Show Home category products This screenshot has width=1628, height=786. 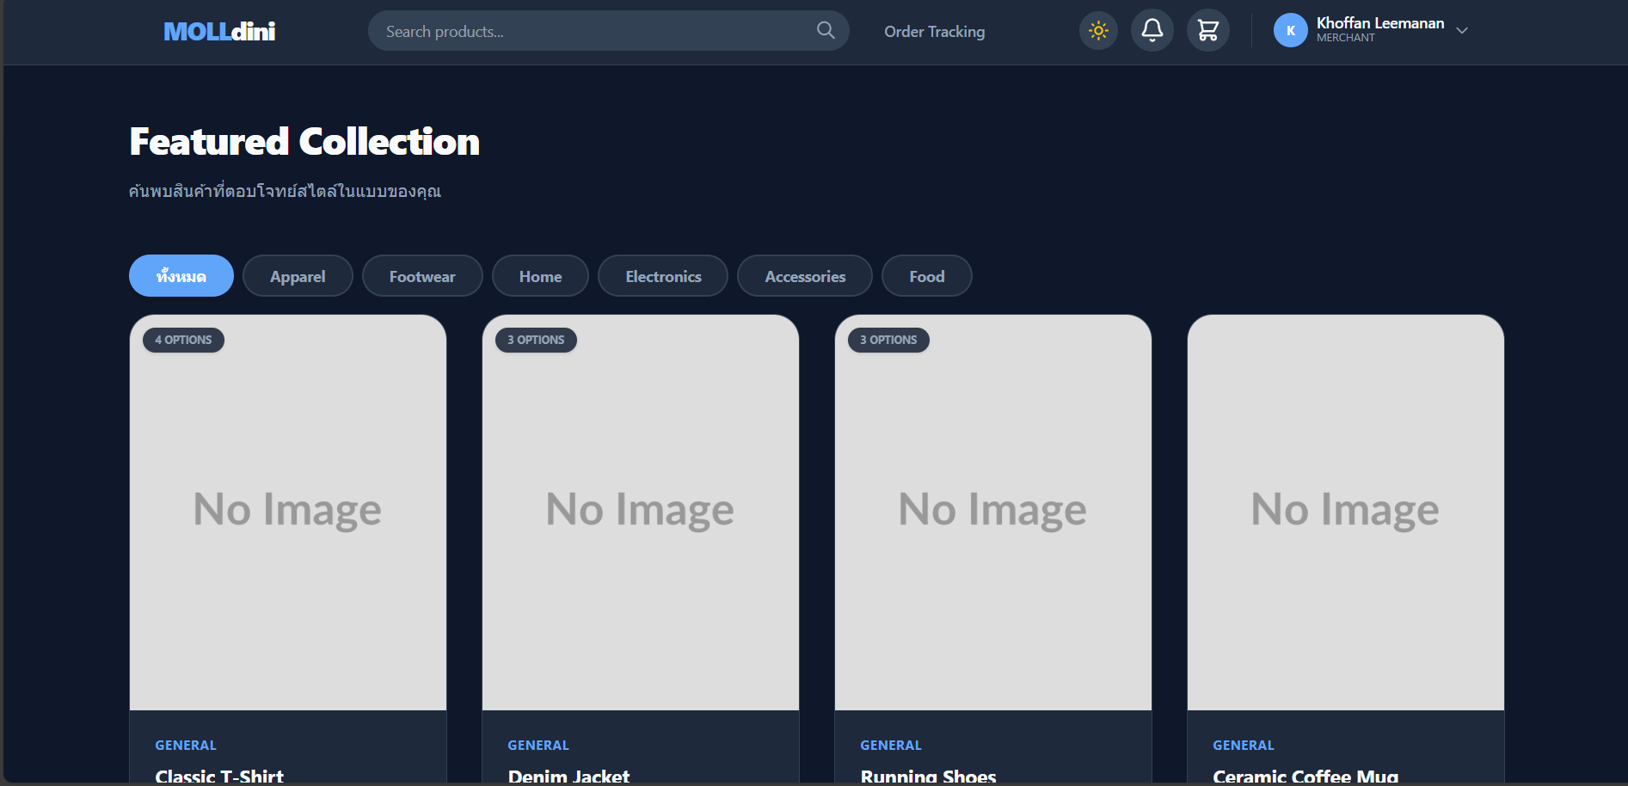[x=540, y=276]
